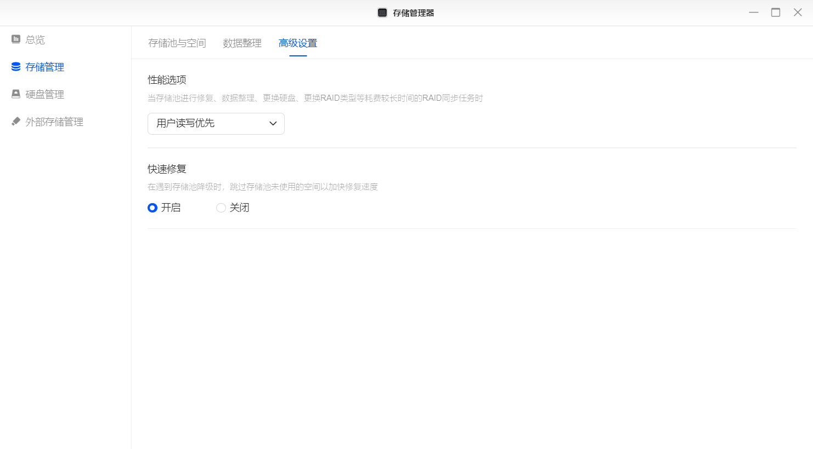Select the 关闭 radio button for 快速修复

221,208
